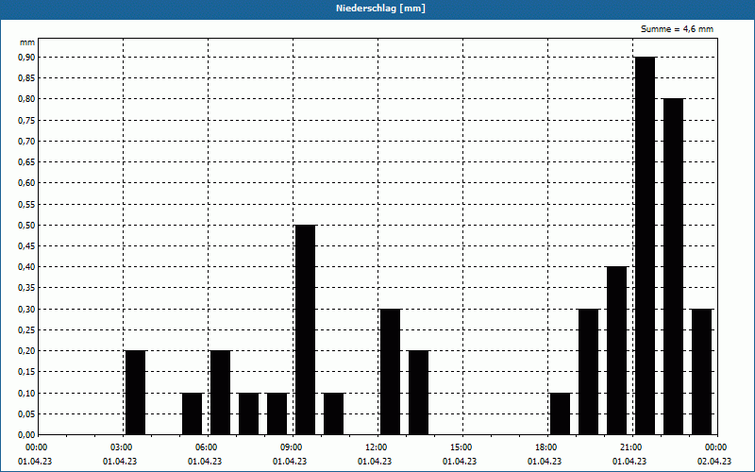
Task: Click the tallest bar reaching 0,90 mm
Action: tap(646, 245)
